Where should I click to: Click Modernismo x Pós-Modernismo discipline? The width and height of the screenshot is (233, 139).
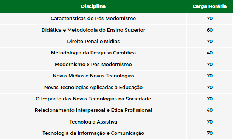93,64
